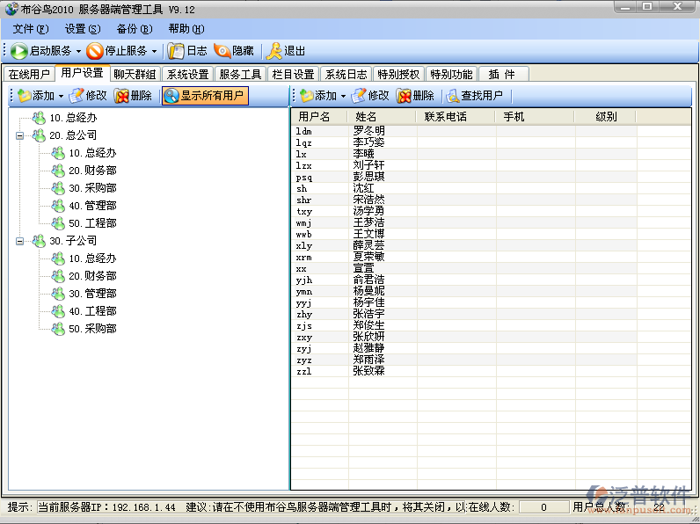This screenshot has height=524, width=700.
Task: Select the 30.子公司 group icon
Action: pyautogui.click(x=39, y=241)
